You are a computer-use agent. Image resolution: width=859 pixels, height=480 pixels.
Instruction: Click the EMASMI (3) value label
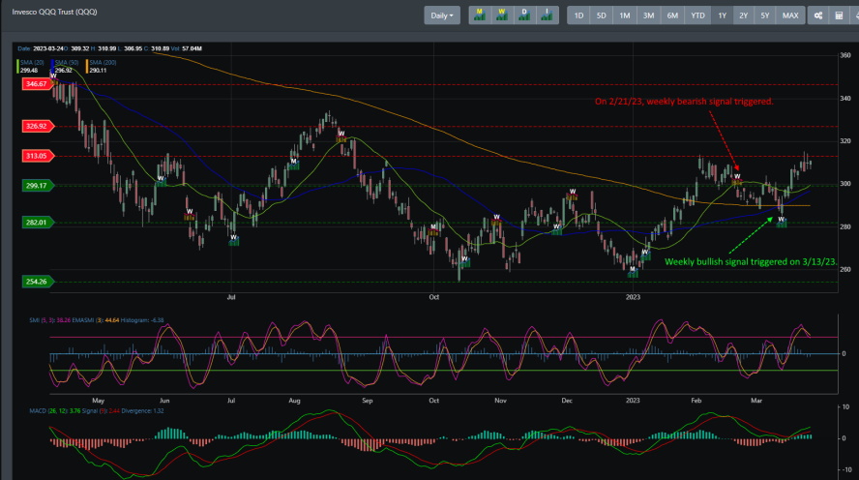point(96,320)
